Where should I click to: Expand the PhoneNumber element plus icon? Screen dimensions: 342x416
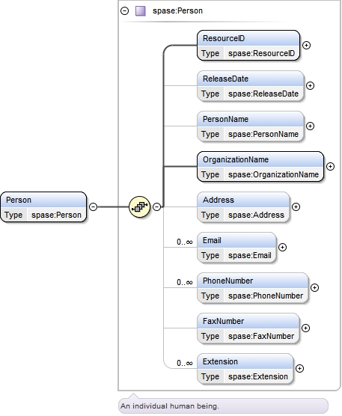pos(314,287)
